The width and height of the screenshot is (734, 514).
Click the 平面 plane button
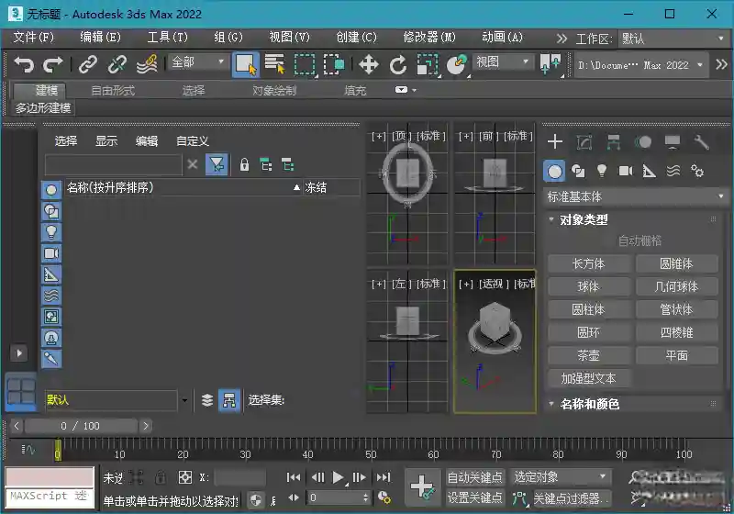point(676,355)
